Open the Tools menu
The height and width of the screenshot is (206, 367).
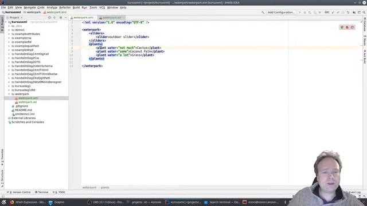tap(93, 7)
